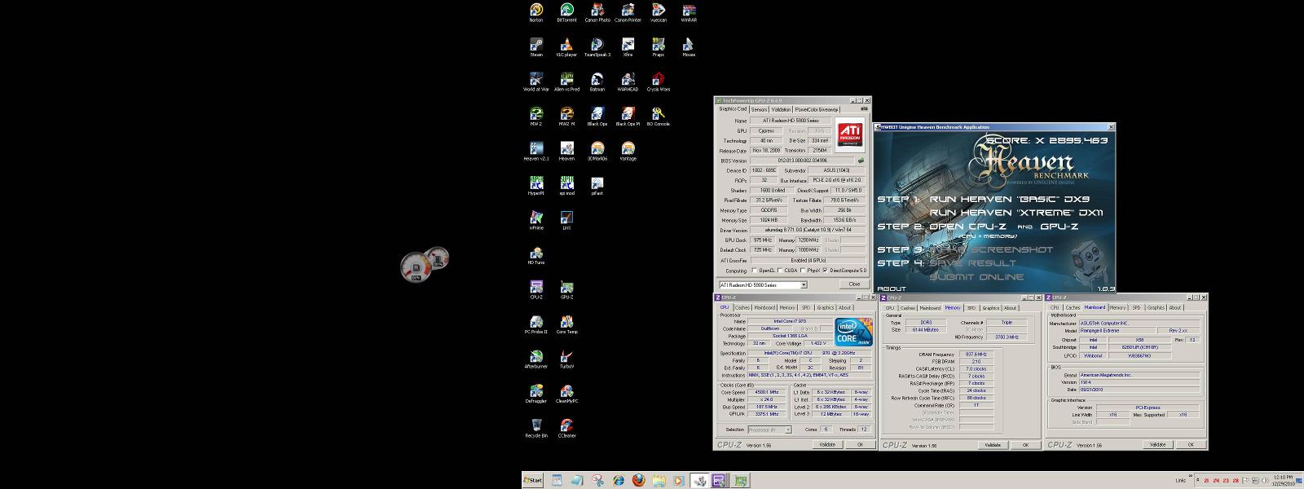Click OK in the middle CPU-Z window

pos(1025,445)
